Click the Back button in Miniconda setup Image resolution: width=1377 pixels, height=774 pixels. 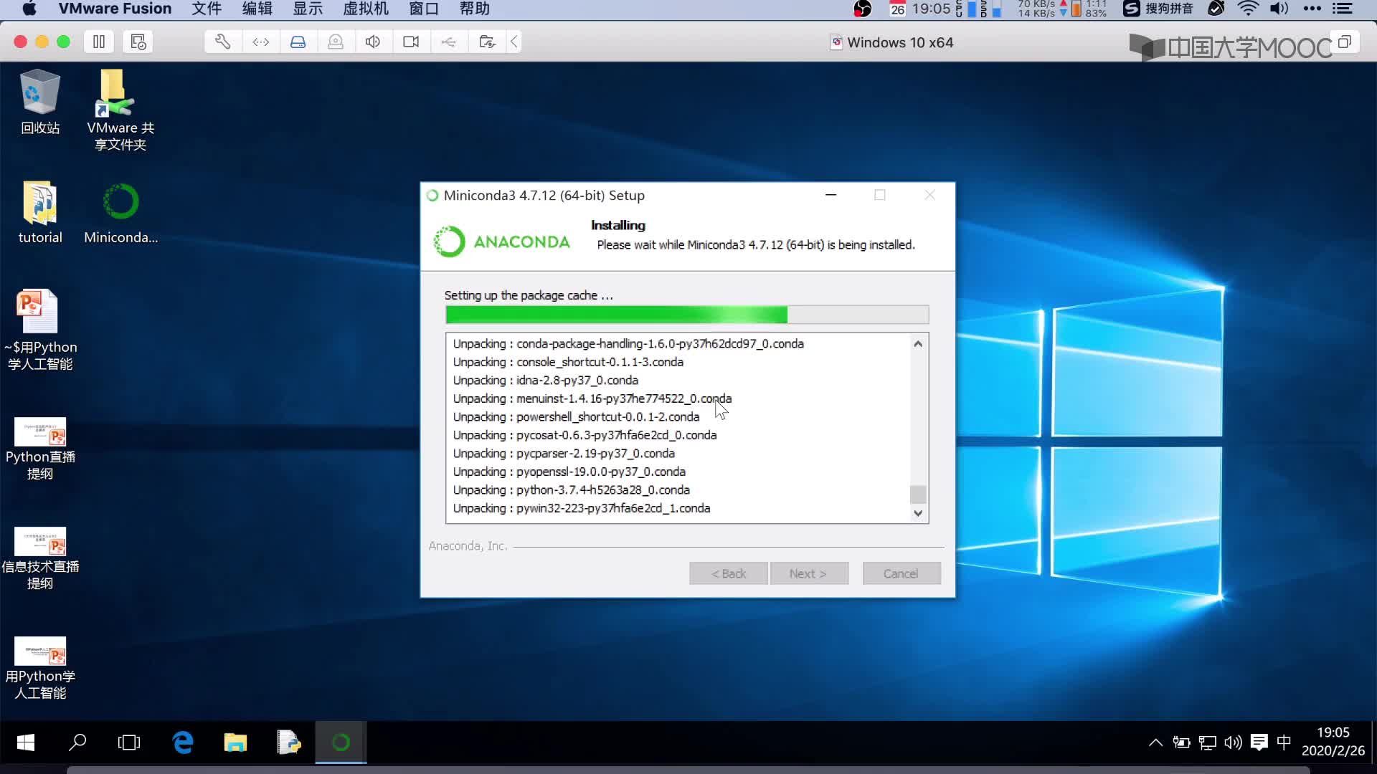729,573
